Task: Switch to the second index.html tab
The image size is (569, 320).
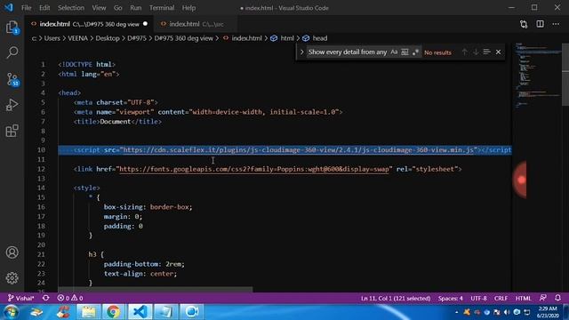Action: (196, 24)
